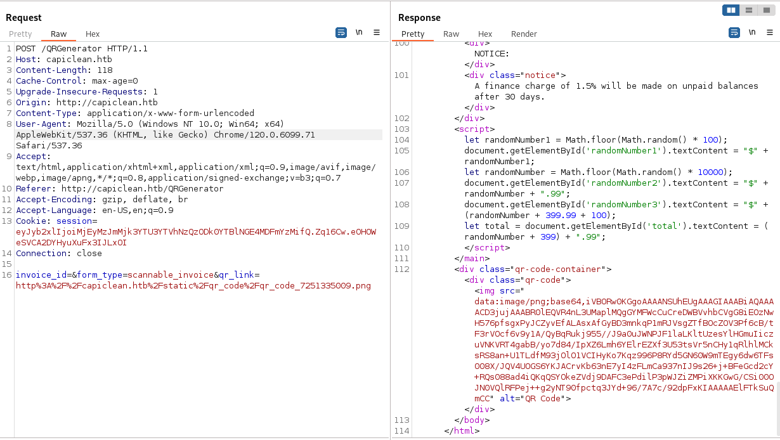Click the Accept: header name line
This screenshot has height=440, width=780.
point(34,157)
